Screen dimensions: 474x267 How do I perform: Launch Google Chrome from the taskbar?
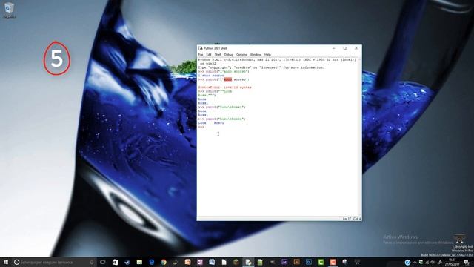click(164, 262)
